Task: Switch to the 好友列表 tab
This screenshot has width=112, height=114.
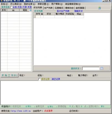Action: 38,8
